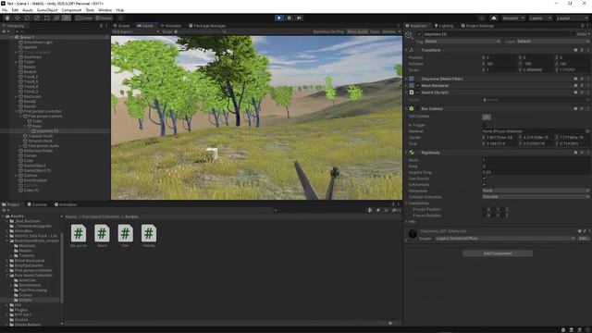Click the Position X input field
This screenshot has width=592, height=333.
pyautogui.click(x=500, y=57)
